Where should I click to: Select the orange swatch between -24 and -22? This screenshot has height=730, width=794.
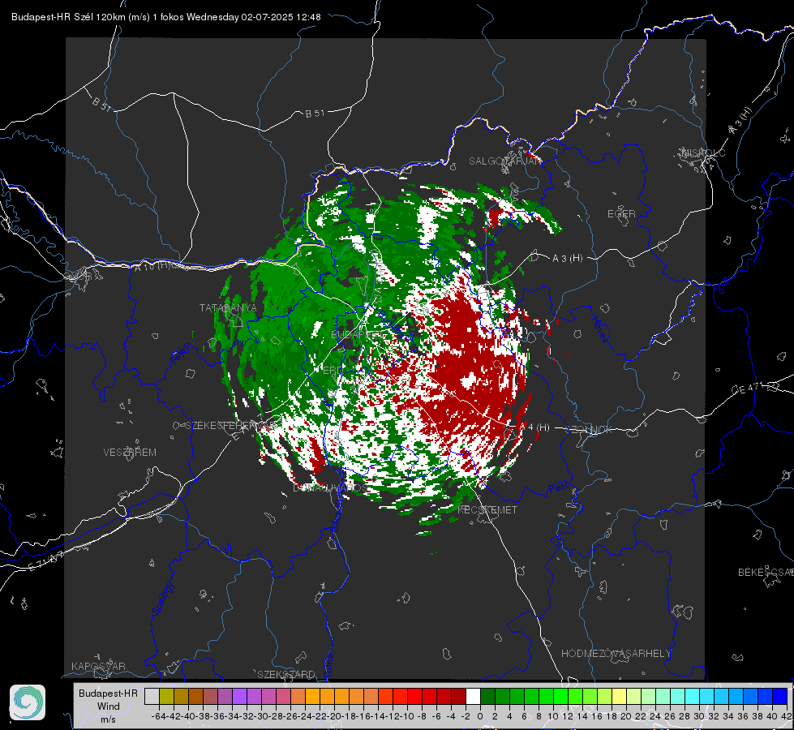pyautogui.click(x=312, y=697)
